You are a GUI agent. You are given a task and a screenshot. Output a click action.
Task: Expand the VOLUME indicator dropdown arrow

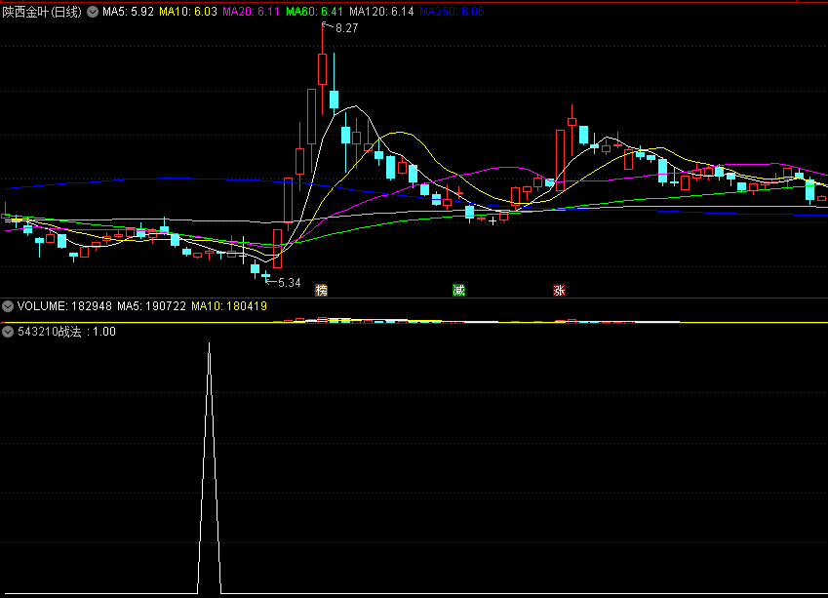pyautogui.click(x=8, y=306)
